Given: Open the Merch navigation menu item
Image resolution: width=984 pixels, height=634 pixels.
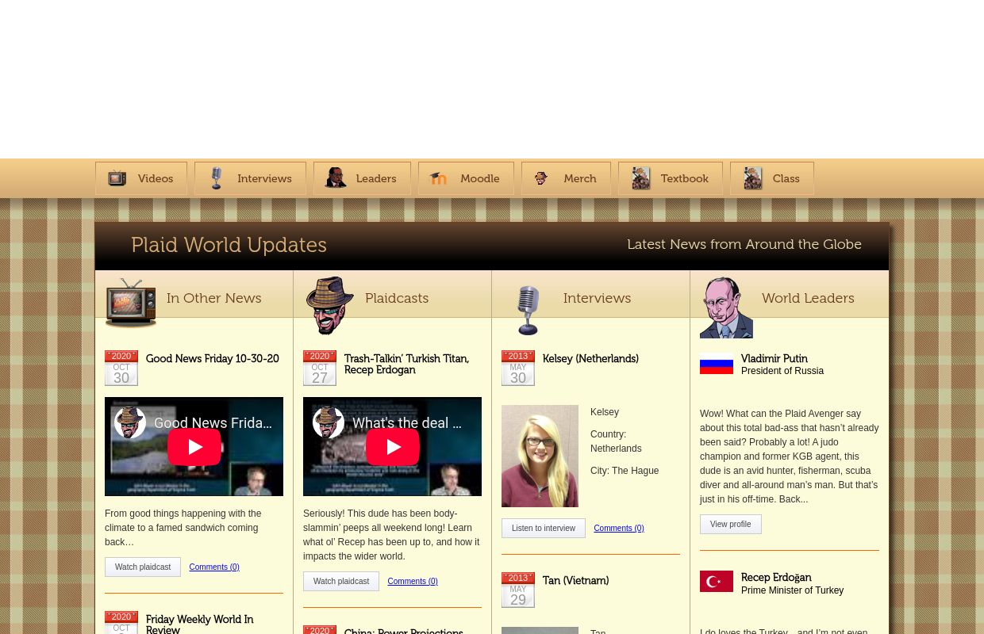Looking at the screenshot, I should click(x=566, y=179).
